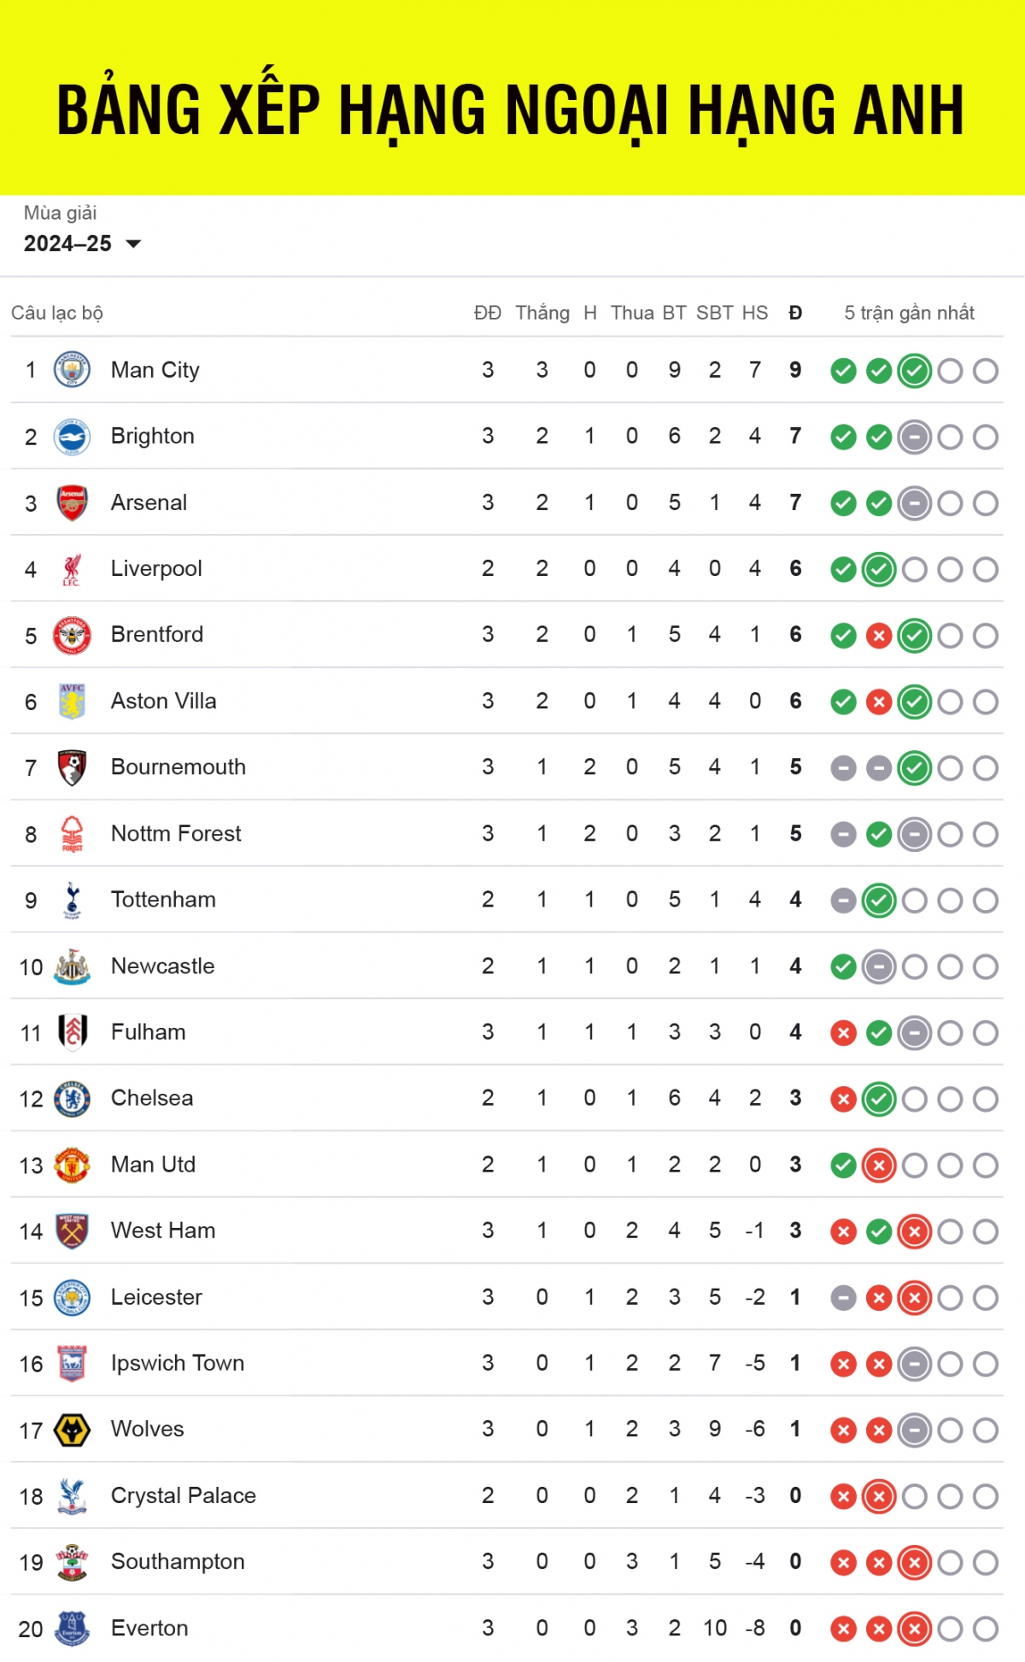Screen dimensions: 1025x1662
Task: Click Man Utd's highlighted latest loss indicator
Action: (x=879, y=1166)
